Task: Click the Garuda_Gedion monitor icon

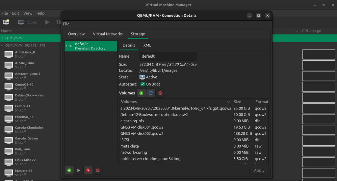Action: 9,141
